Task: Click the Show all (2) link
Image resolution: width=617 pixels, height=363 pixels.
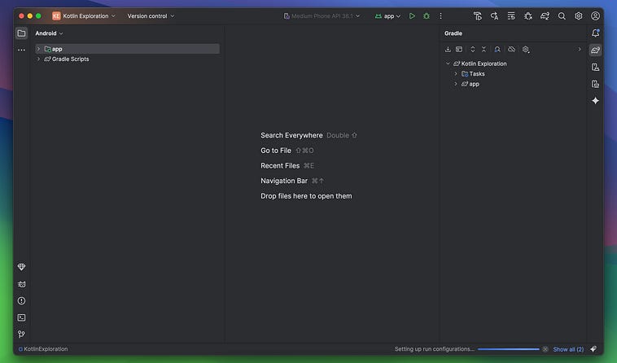Action: tap(568, 349)
